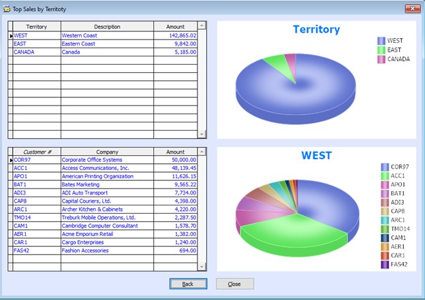Click COR97 legend color swatch
This screenshot has width=425, height=300.
click(385, 167)
